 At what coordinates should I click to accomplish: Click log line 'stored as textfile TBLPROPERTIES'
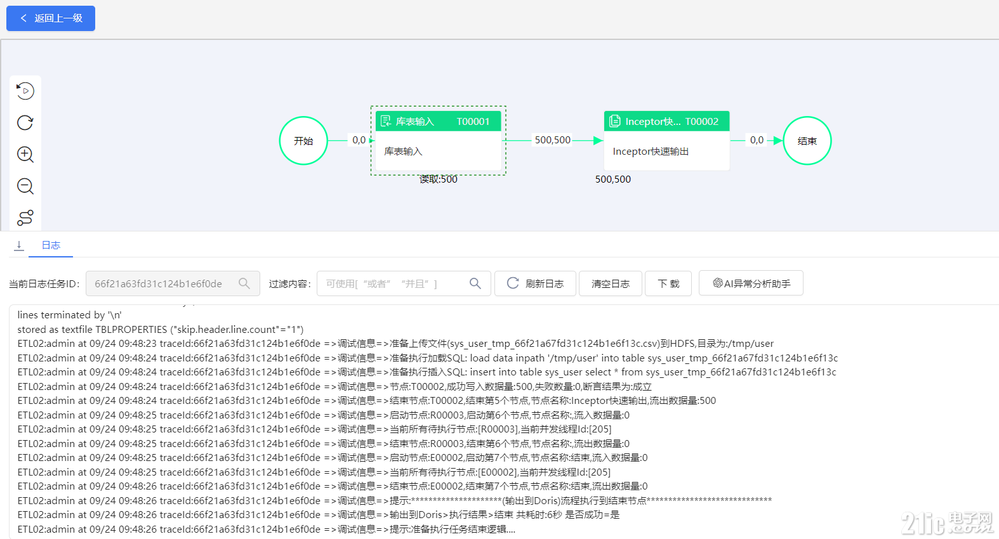pyautogui.click(x=161, y=330)
